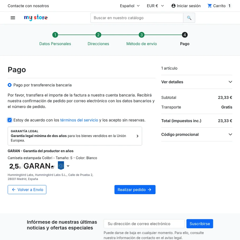Open the Español language dropdown
This screenshot has width=240, height=240.
click(x=130, y=6)
